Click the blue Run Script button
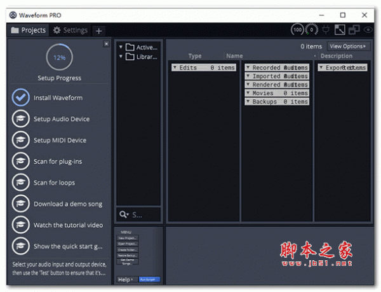The width and height of the screenshot is (381, 292). point(149,279)
